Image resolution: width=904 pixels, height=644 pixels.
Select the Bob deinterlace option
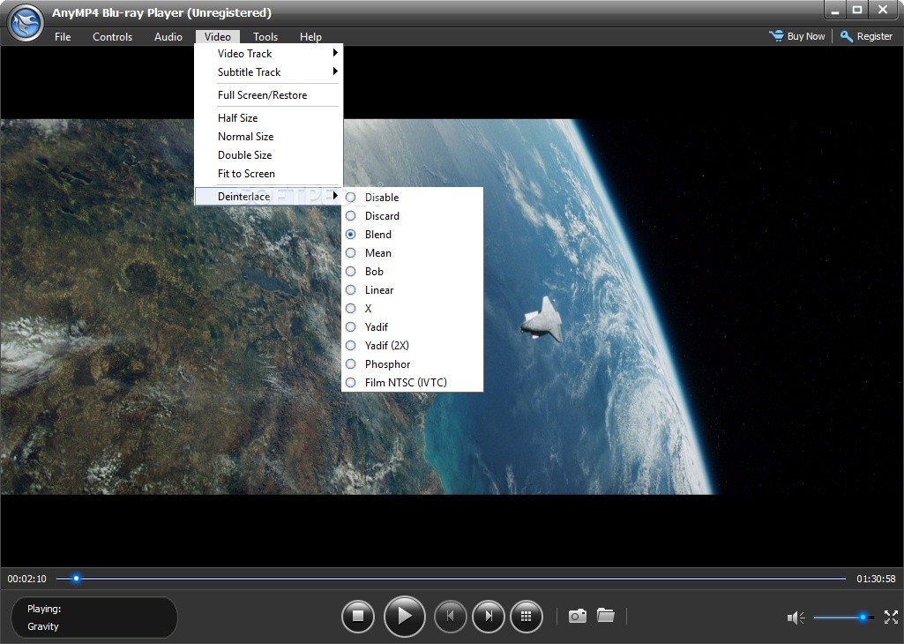point(412,271)
